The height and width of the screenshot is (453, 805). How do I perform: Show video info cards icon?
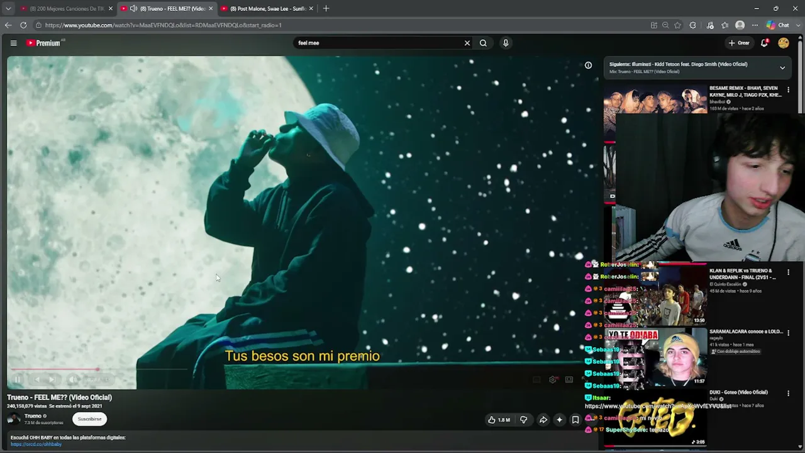tap(588, 65)
